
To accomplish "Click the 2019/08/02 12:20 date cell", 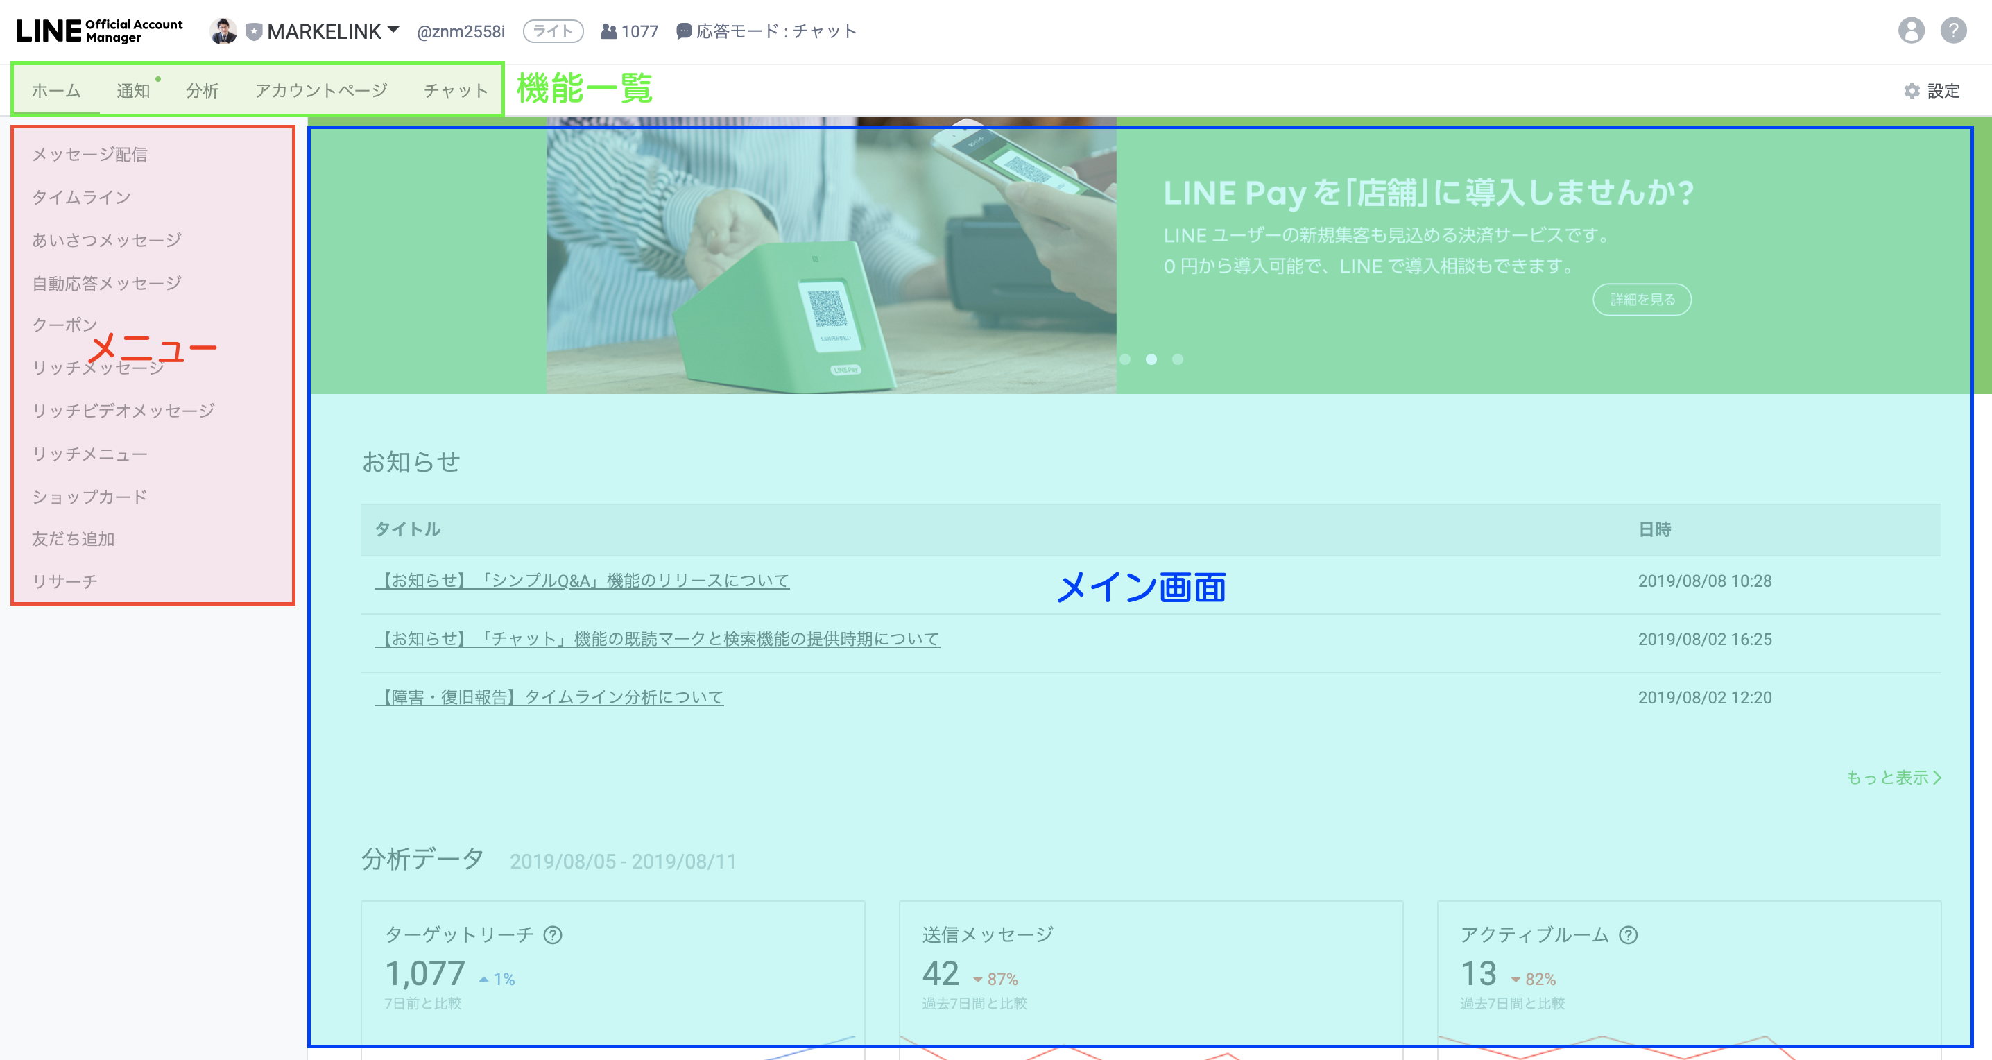I will pyautogui.click(x=1704, y=697).
